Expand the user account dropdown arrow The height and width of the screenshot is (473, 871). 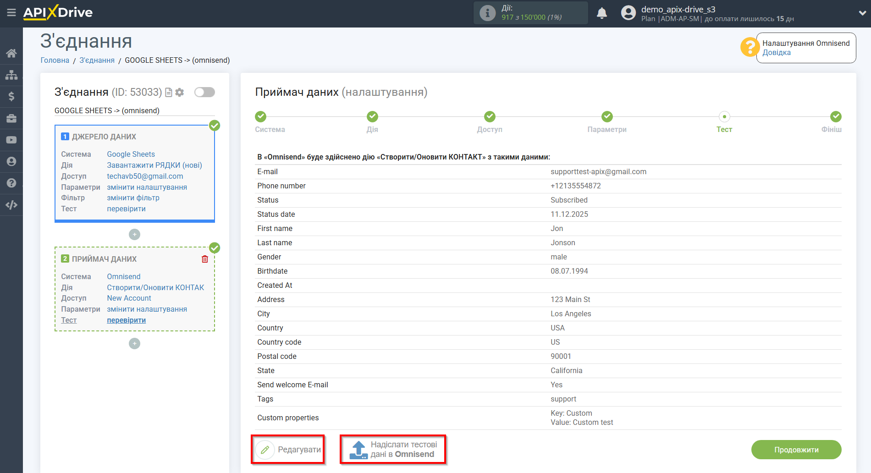tap(862, 13)
